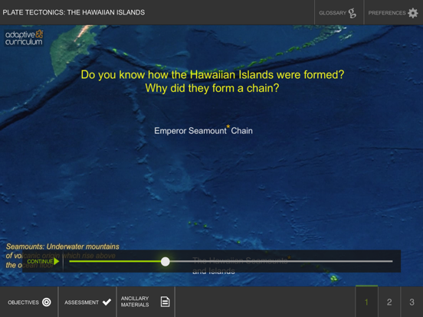423x317 pixels.
Task: Click the Assessment checkmark icon
Action: coord(107,302)
